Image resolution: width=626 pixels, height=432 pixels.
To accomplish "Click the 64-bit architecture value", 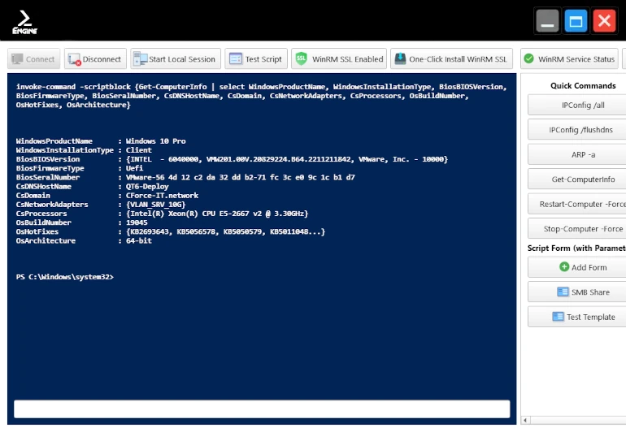I will coord(138,241).
